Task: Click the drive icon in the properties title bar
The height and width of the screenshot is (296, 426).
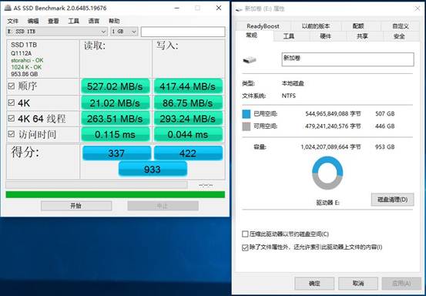Action: coord(239,9)
